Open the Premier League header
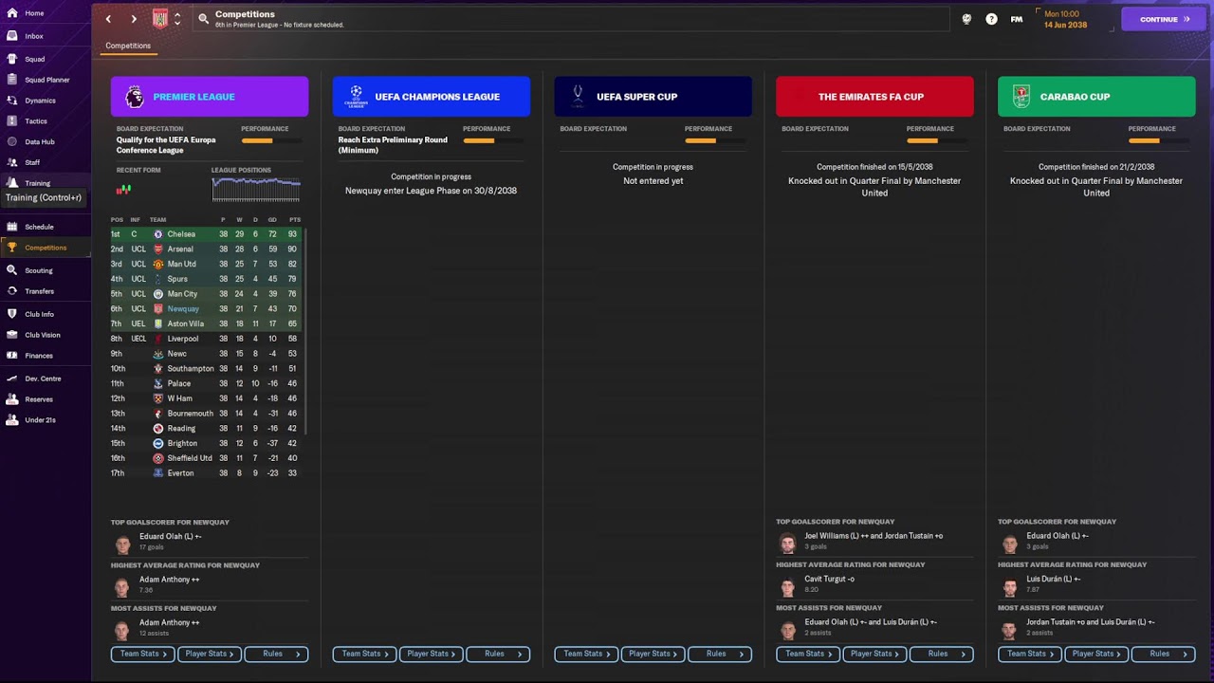 [210, 97]
